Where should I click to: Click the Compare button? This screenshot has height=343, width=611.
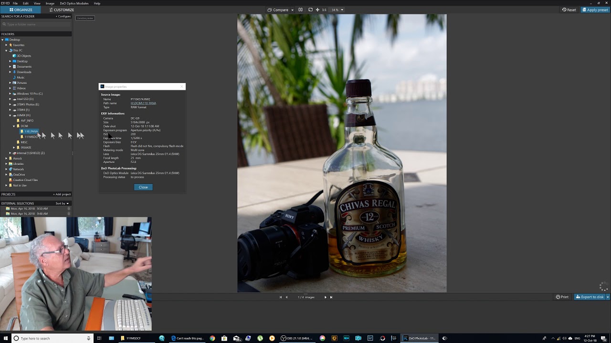(278, 10)
